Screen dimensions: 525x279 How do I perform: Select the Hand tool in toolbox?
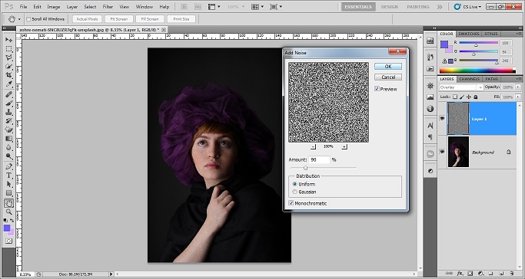[8, 203]
